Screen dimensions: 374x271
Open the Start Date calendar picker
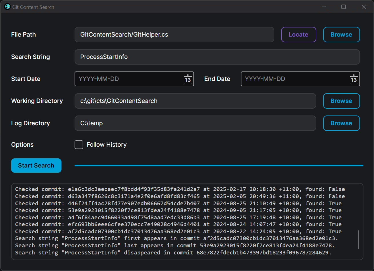pos(188,79)
